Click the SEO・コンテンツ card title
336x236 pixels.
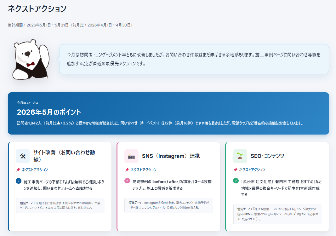267,156
